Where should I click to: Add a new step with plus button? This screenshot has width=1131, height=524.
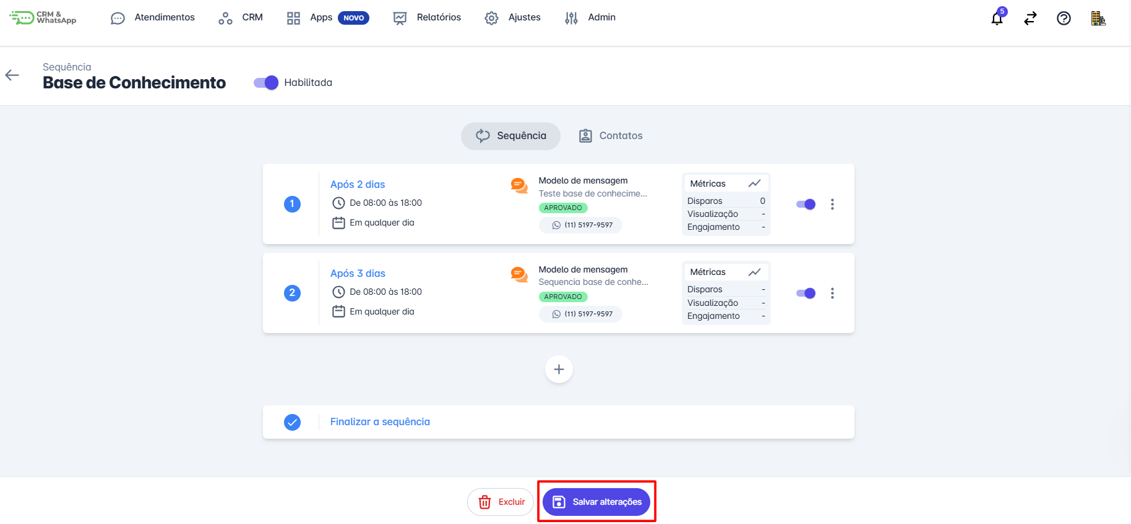pos(559,370)
